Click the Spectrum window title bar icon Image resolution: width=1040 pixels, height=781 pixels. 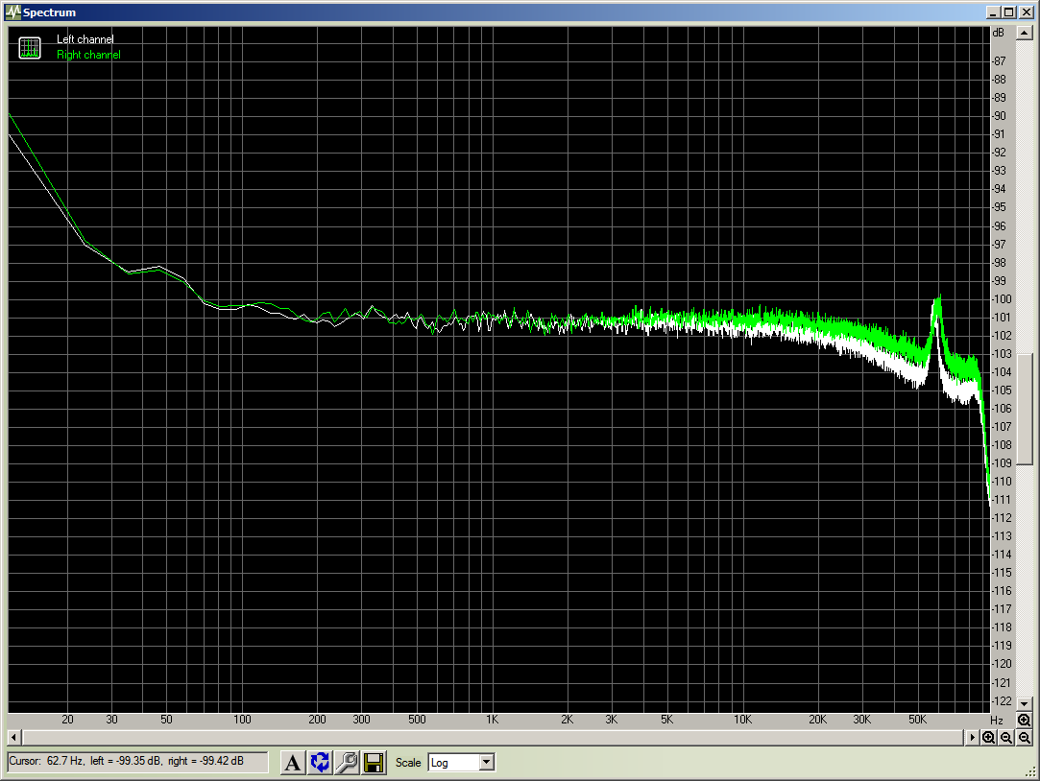(13, 12)
